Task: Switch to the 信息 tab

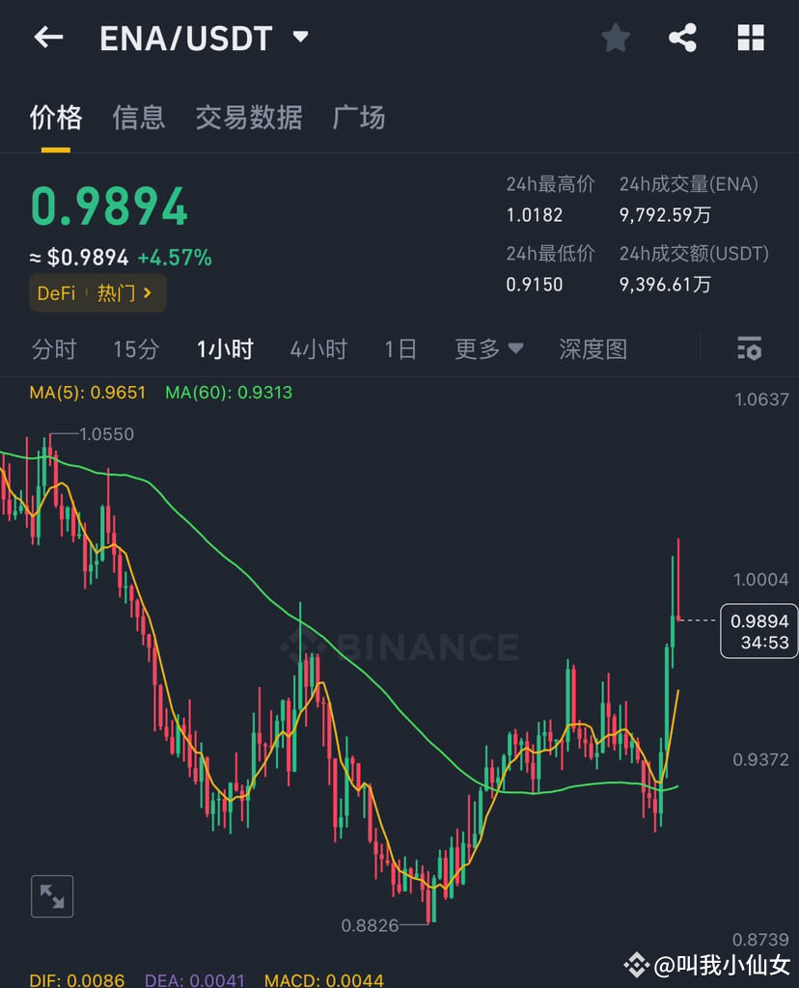Action: (x=138, y=118)
